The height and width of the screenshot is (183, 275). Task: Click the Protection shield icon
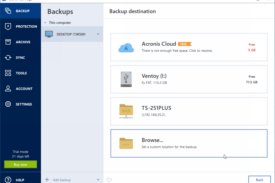(x=8, y=26)
